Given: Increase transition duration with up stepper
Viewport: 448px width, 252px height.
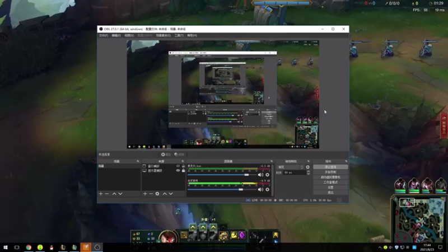Looking at the screenshot, I should point(309,171).
